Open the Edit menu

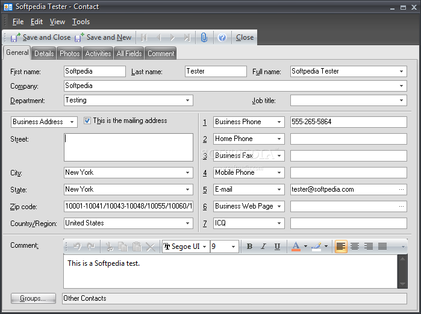coord(37,22)
